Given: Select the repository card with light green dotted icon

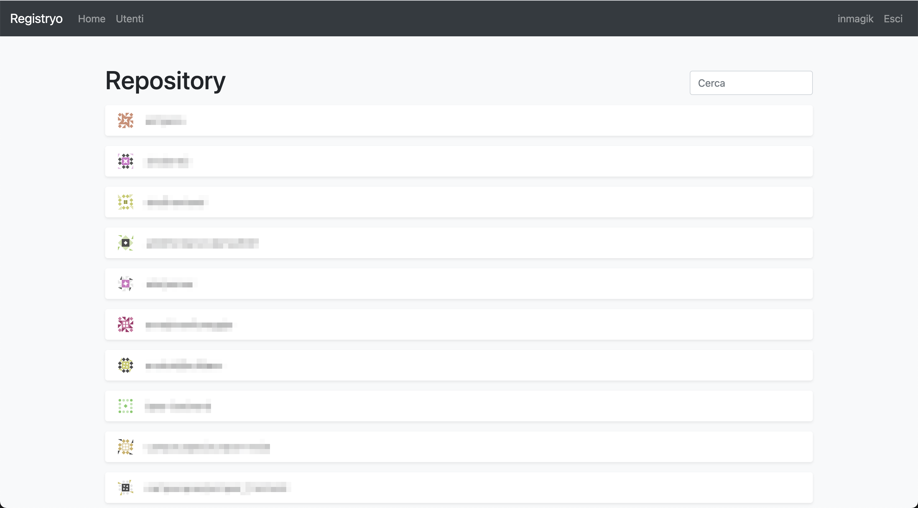Looking at the screenshot, I should pyautogui.click(x=459, y=406).
